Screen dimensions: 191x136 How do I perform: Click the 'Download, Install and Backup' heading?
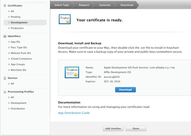(80, 43)
